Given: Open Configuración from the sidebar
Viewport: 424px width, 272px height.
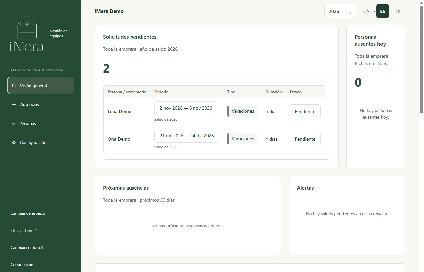Looking at the screenshot, I should point(40,142).
